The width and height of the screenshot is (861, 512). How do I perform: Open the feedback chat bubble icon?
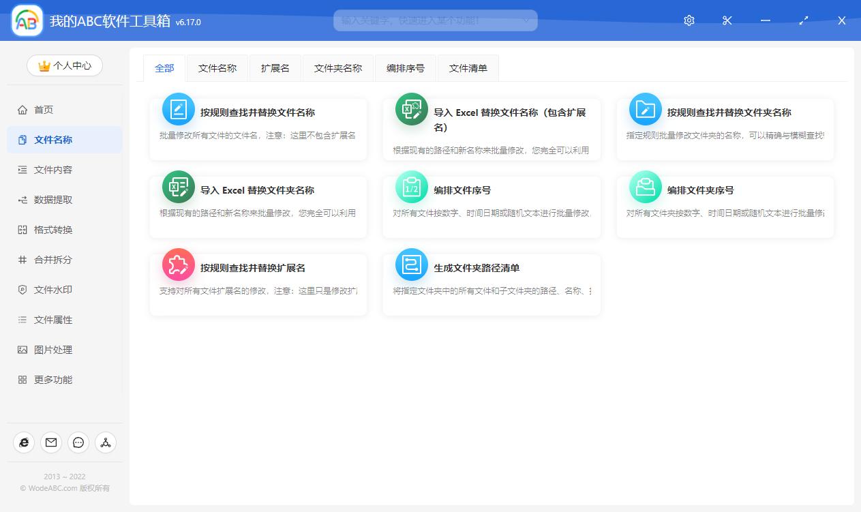tap(78, 442)
